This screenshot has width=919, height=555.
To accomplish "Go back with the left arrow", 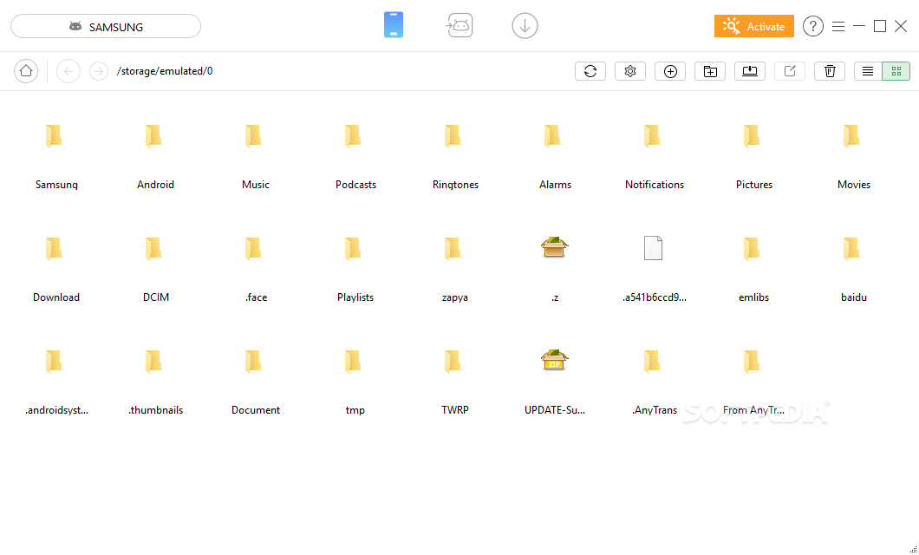I will [x=68, y=71].
